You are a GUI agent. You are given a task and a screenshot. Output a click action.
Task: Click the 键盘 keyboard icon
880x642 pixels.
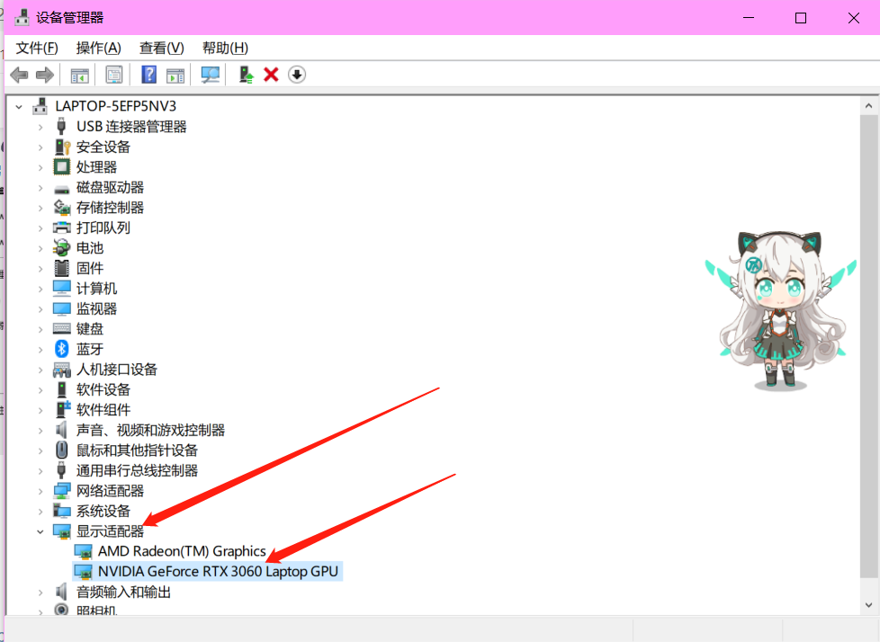click(62, 328)
